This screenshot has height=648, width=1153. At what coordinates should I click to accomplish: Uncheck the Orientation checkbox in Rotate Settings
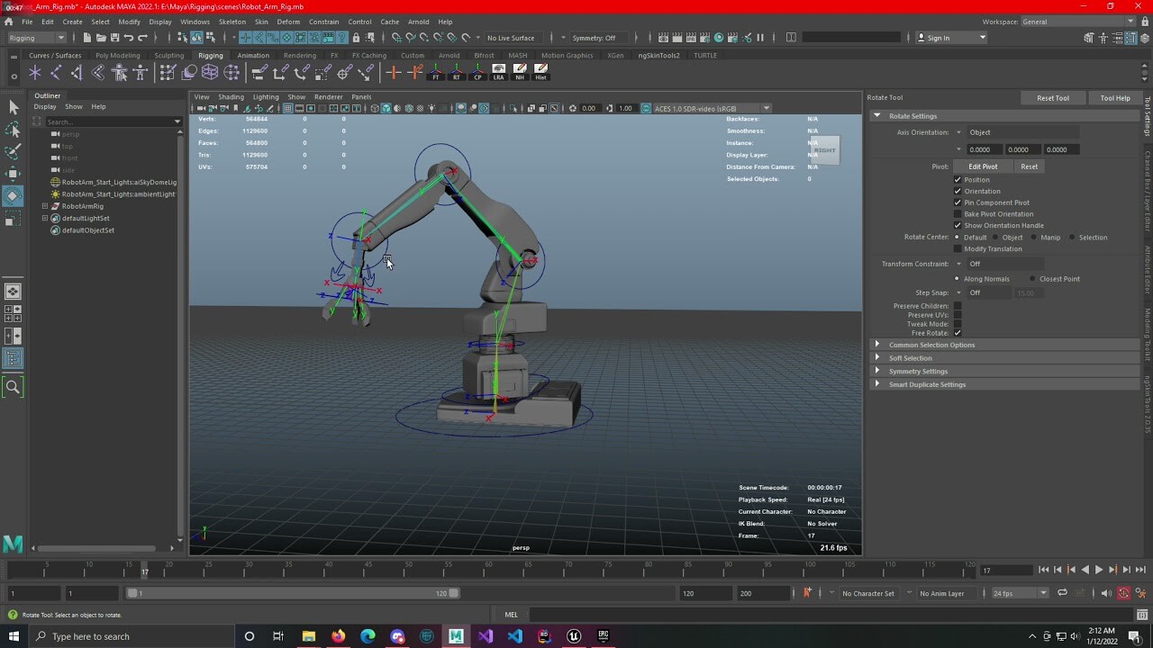coord(958,191)
